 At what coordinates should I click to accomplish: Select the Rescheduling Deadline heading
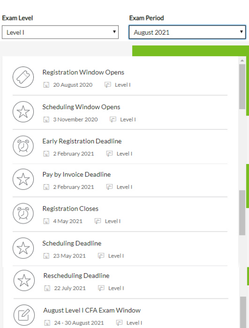click(76, 276)
